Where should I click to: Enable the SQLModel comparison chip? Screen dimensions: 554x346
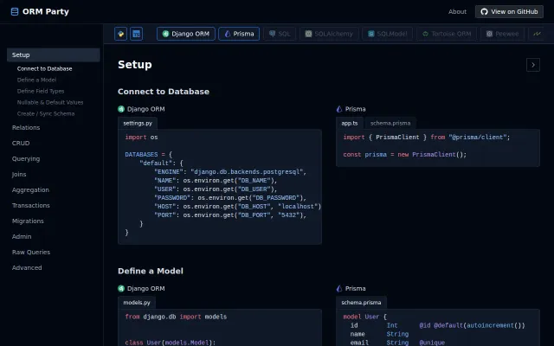[387, 34]
